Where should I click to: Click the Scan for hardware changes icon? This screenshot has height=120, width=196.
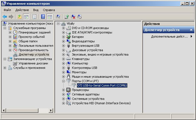coord(58,17)
